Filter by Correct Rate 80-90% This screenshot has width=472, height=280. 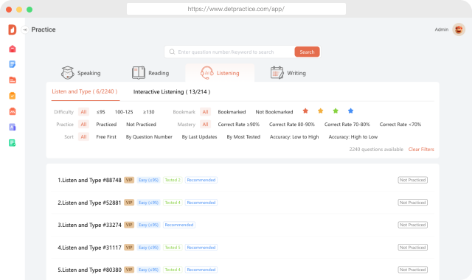pos(292,125)
